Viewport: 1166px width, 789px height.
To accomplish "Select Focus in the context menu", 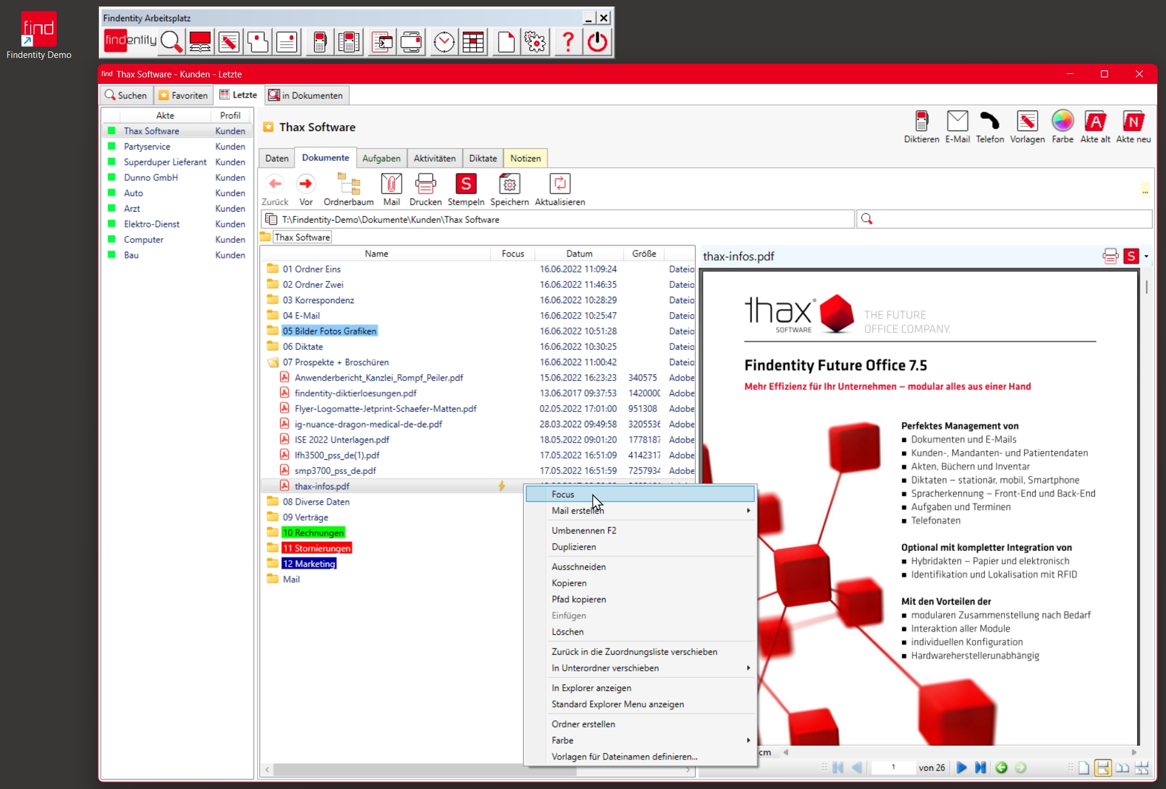I will [x=563, y=494].
